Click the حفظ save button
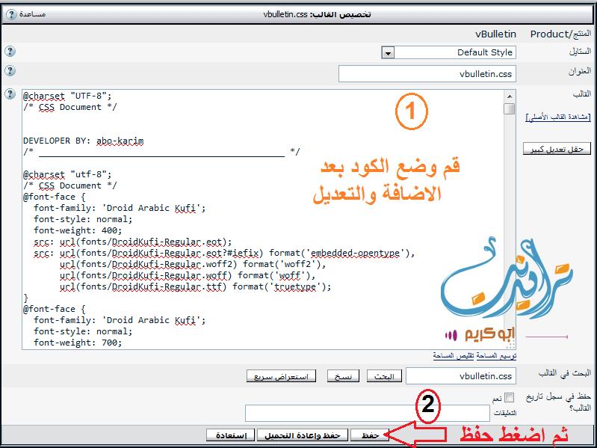 pyautogui.click(x=370, y=435)
